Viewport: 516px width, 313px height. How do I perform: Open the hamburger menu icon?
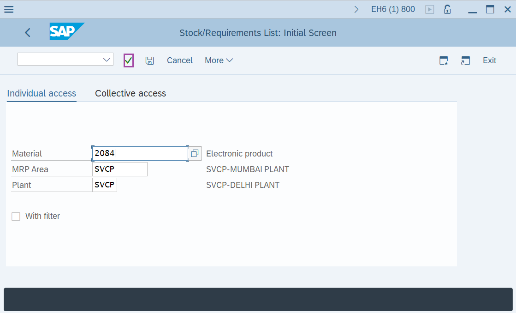(8, 9)
